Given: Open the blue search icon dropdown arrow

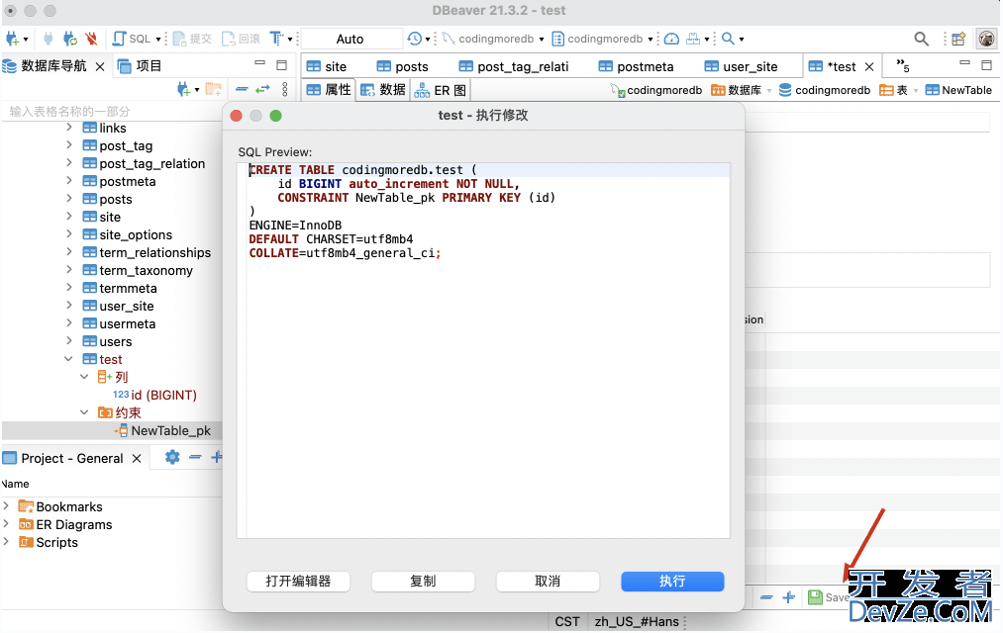Looking at the screenshot, I should click(x=742, y=40).
